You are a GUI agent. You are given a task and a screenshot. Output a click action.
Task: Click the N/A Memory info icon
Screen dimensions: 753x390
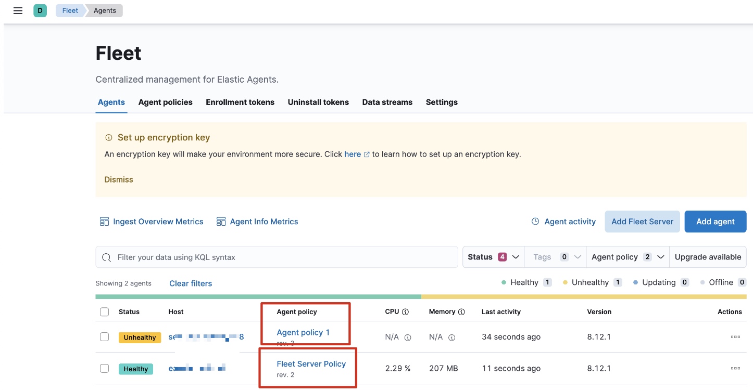click(x=451, y=337)
